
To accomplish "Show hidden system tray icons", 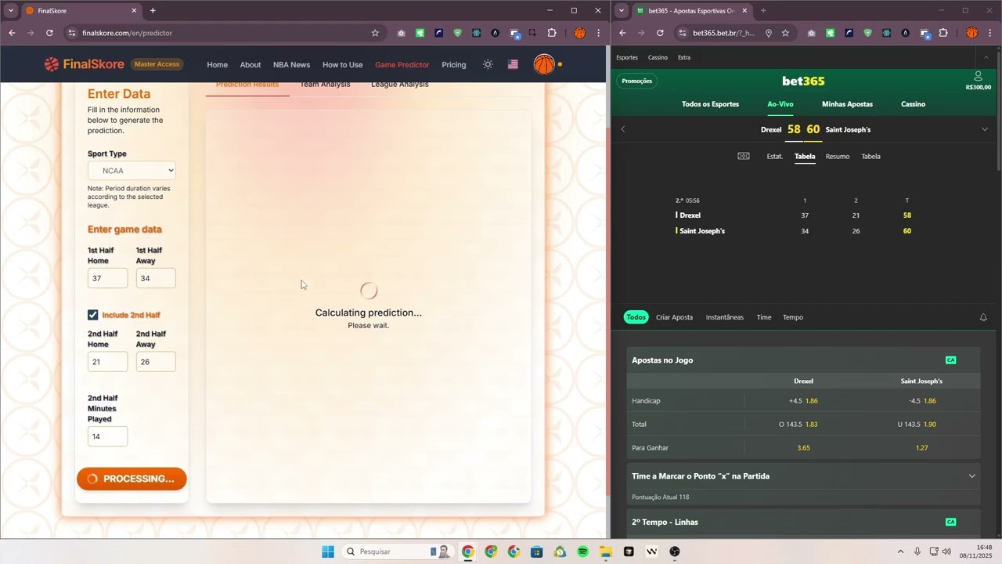I will (x=900, y=551).
